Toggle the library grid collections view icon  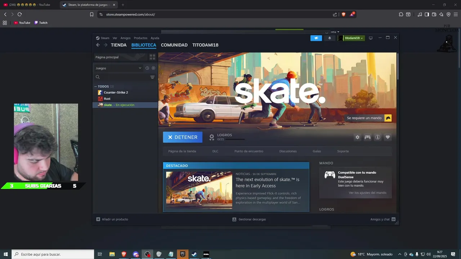coord(152,57)
